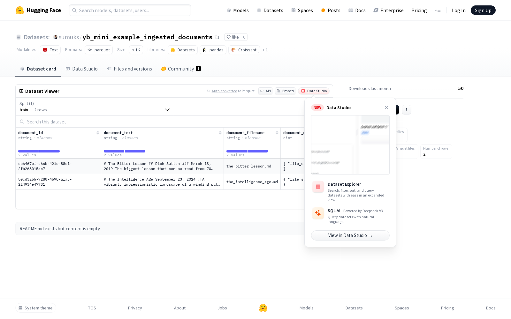Viewport: 511px width, 319px height.
Task: Click the Hugging Face logo icon
Action: point(20,10)
